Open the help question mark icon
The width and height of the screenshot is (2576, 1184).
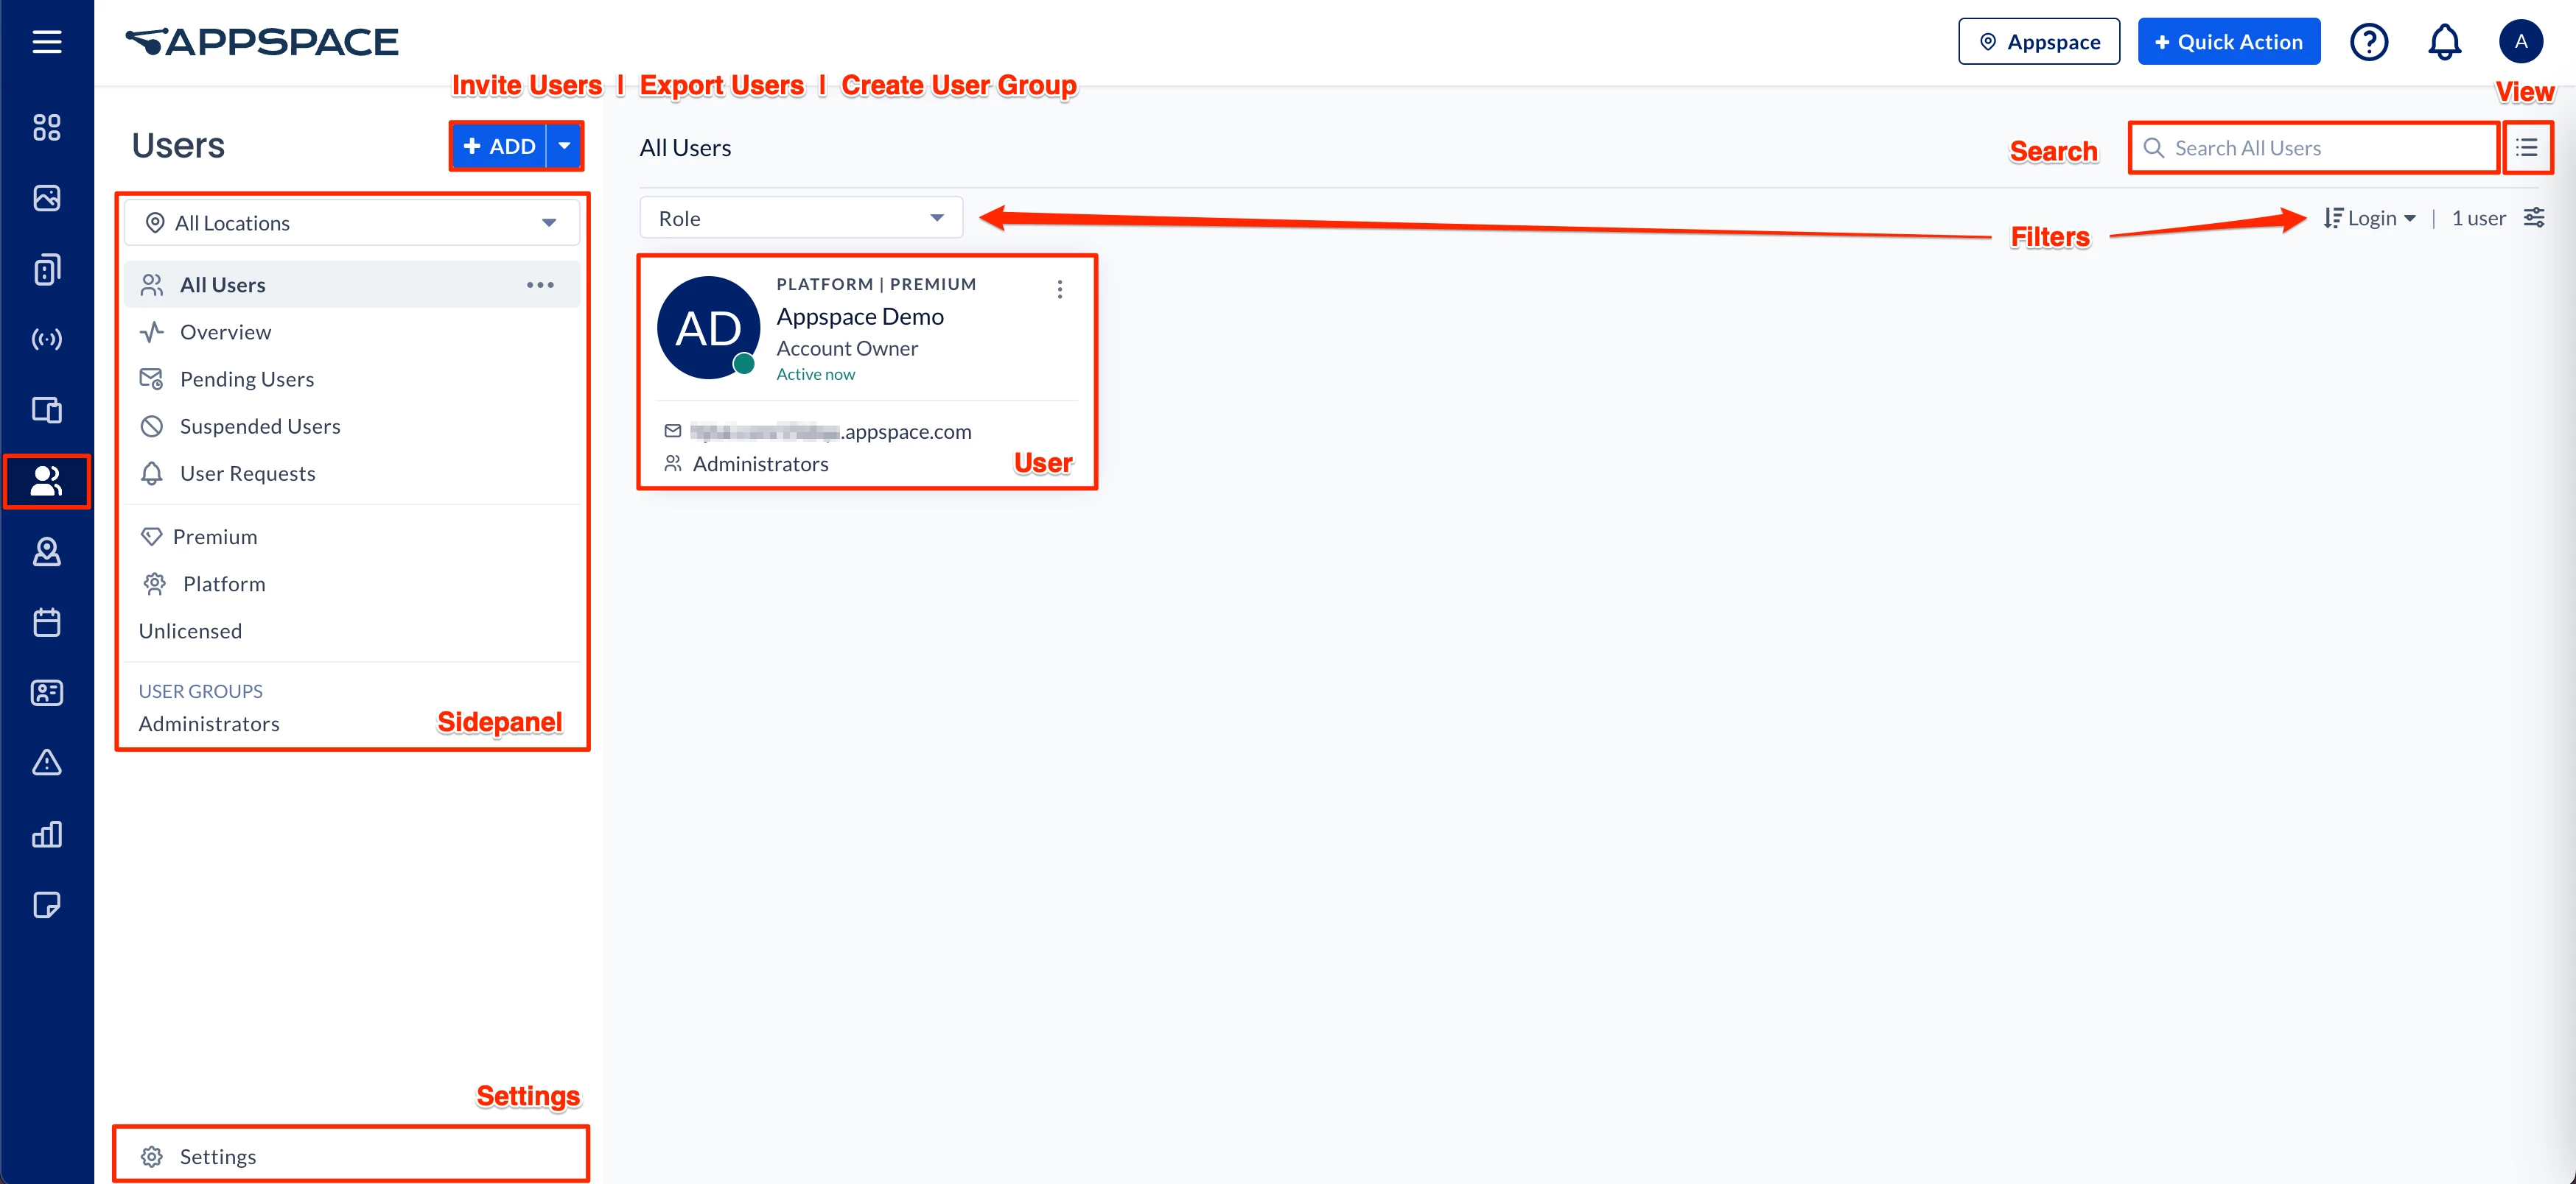[2368, 42]
